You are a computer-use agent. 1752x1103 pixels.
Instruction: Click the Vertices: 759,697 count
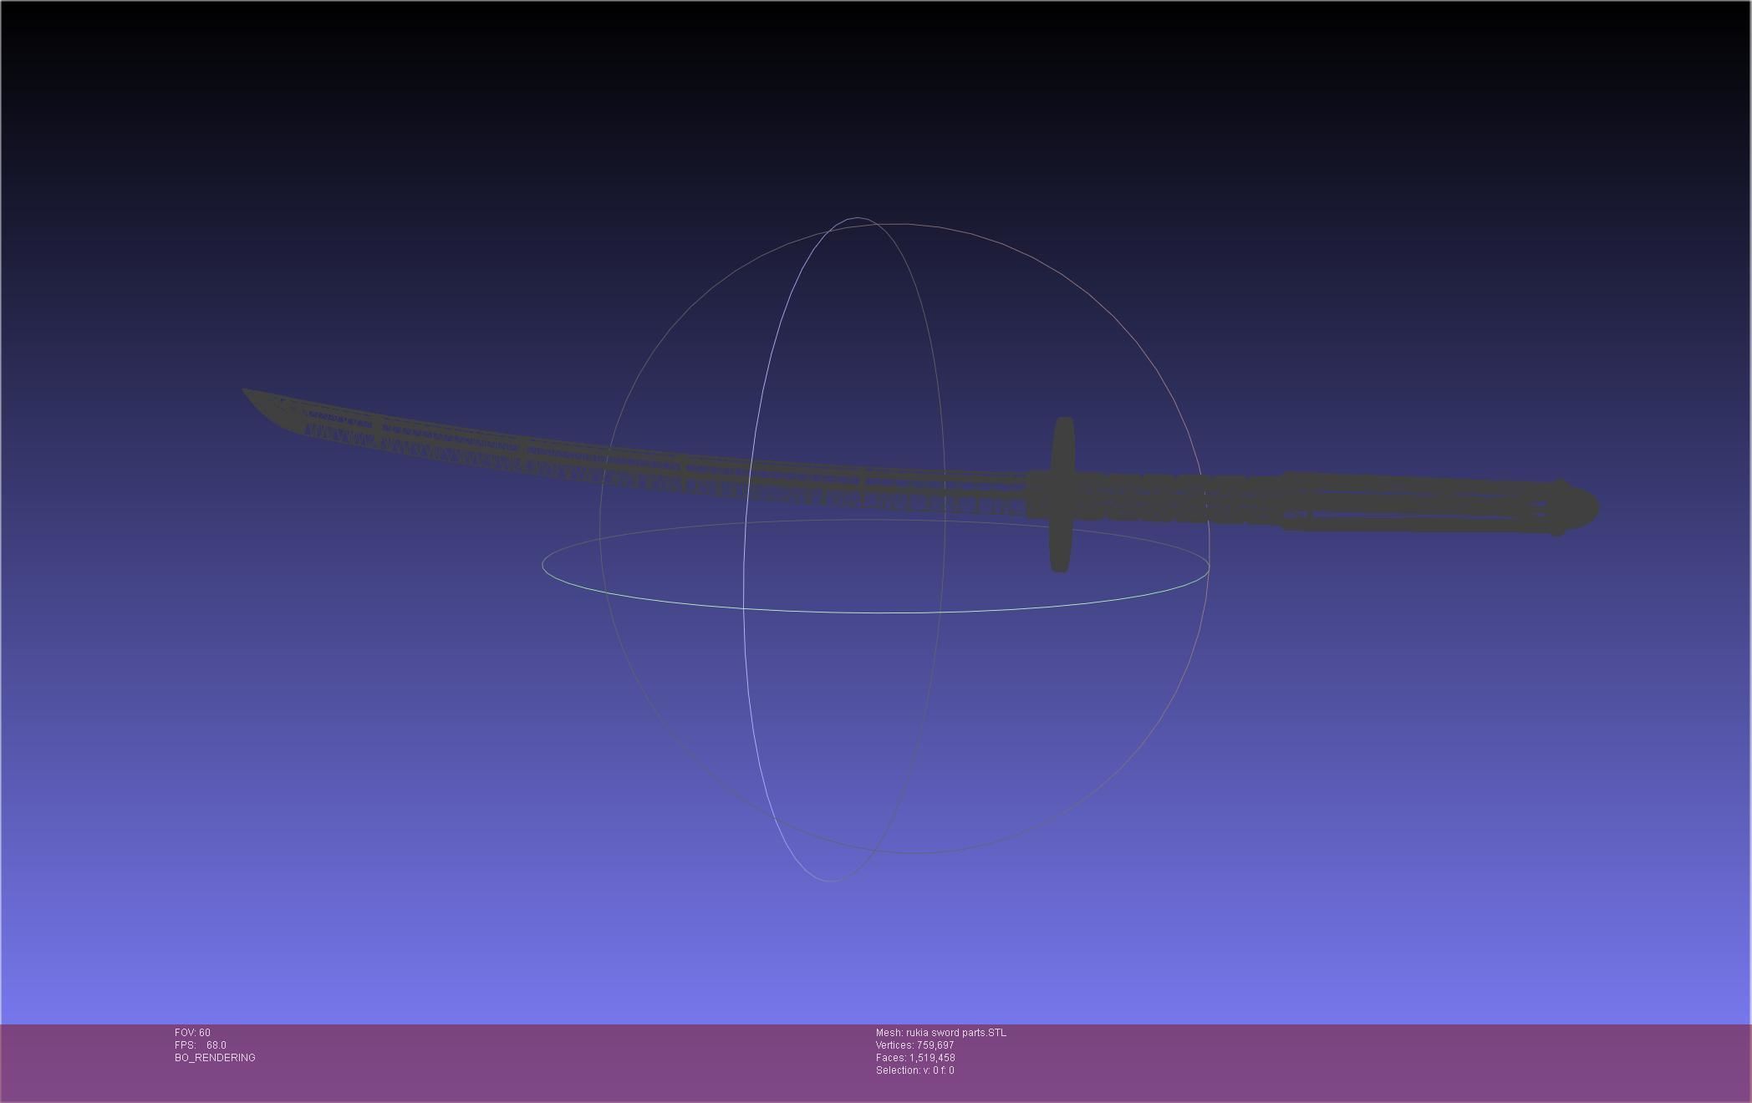(x=914, y=1045)
